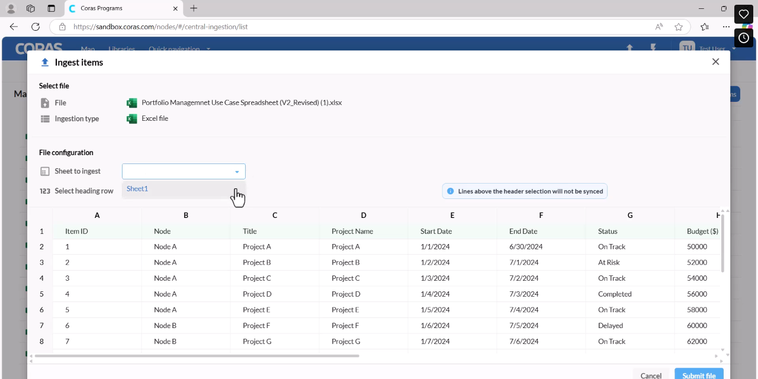Click 'Project F' in Project Name column
758x379 pixels.
[364, 326]
